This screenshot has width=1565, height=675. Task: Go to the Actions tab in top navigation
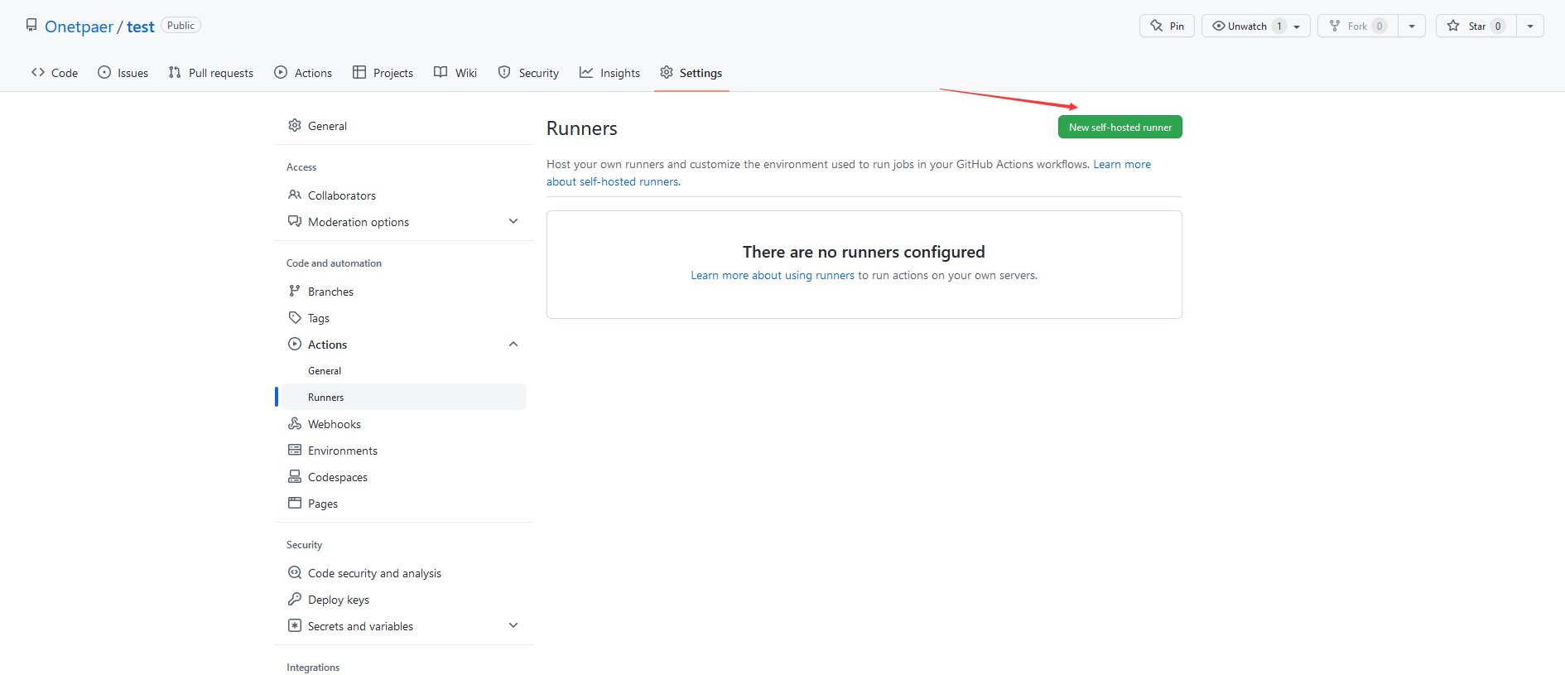303,73
